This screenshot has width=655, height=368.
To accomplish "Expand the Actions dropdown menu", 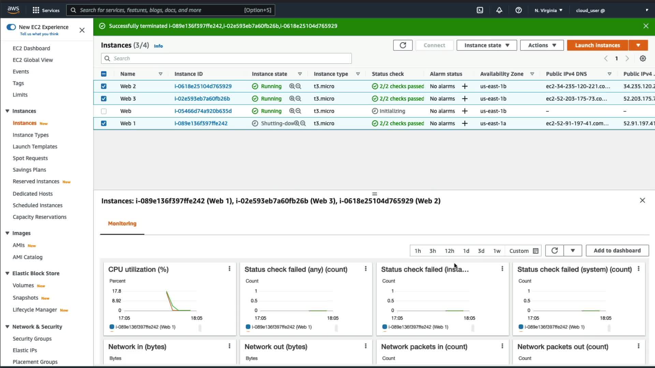I will [x=542, y=45].
